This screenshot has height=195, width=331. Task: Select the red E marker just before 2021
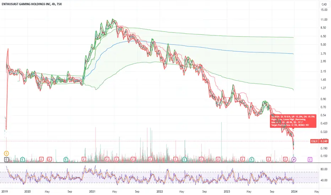click(x=84, y=160)
